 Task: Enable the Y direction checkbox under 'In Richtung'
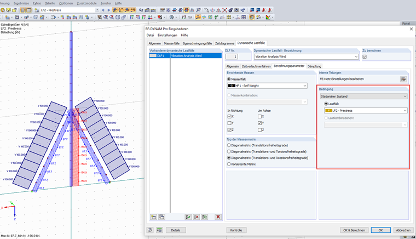click(230, 123)
